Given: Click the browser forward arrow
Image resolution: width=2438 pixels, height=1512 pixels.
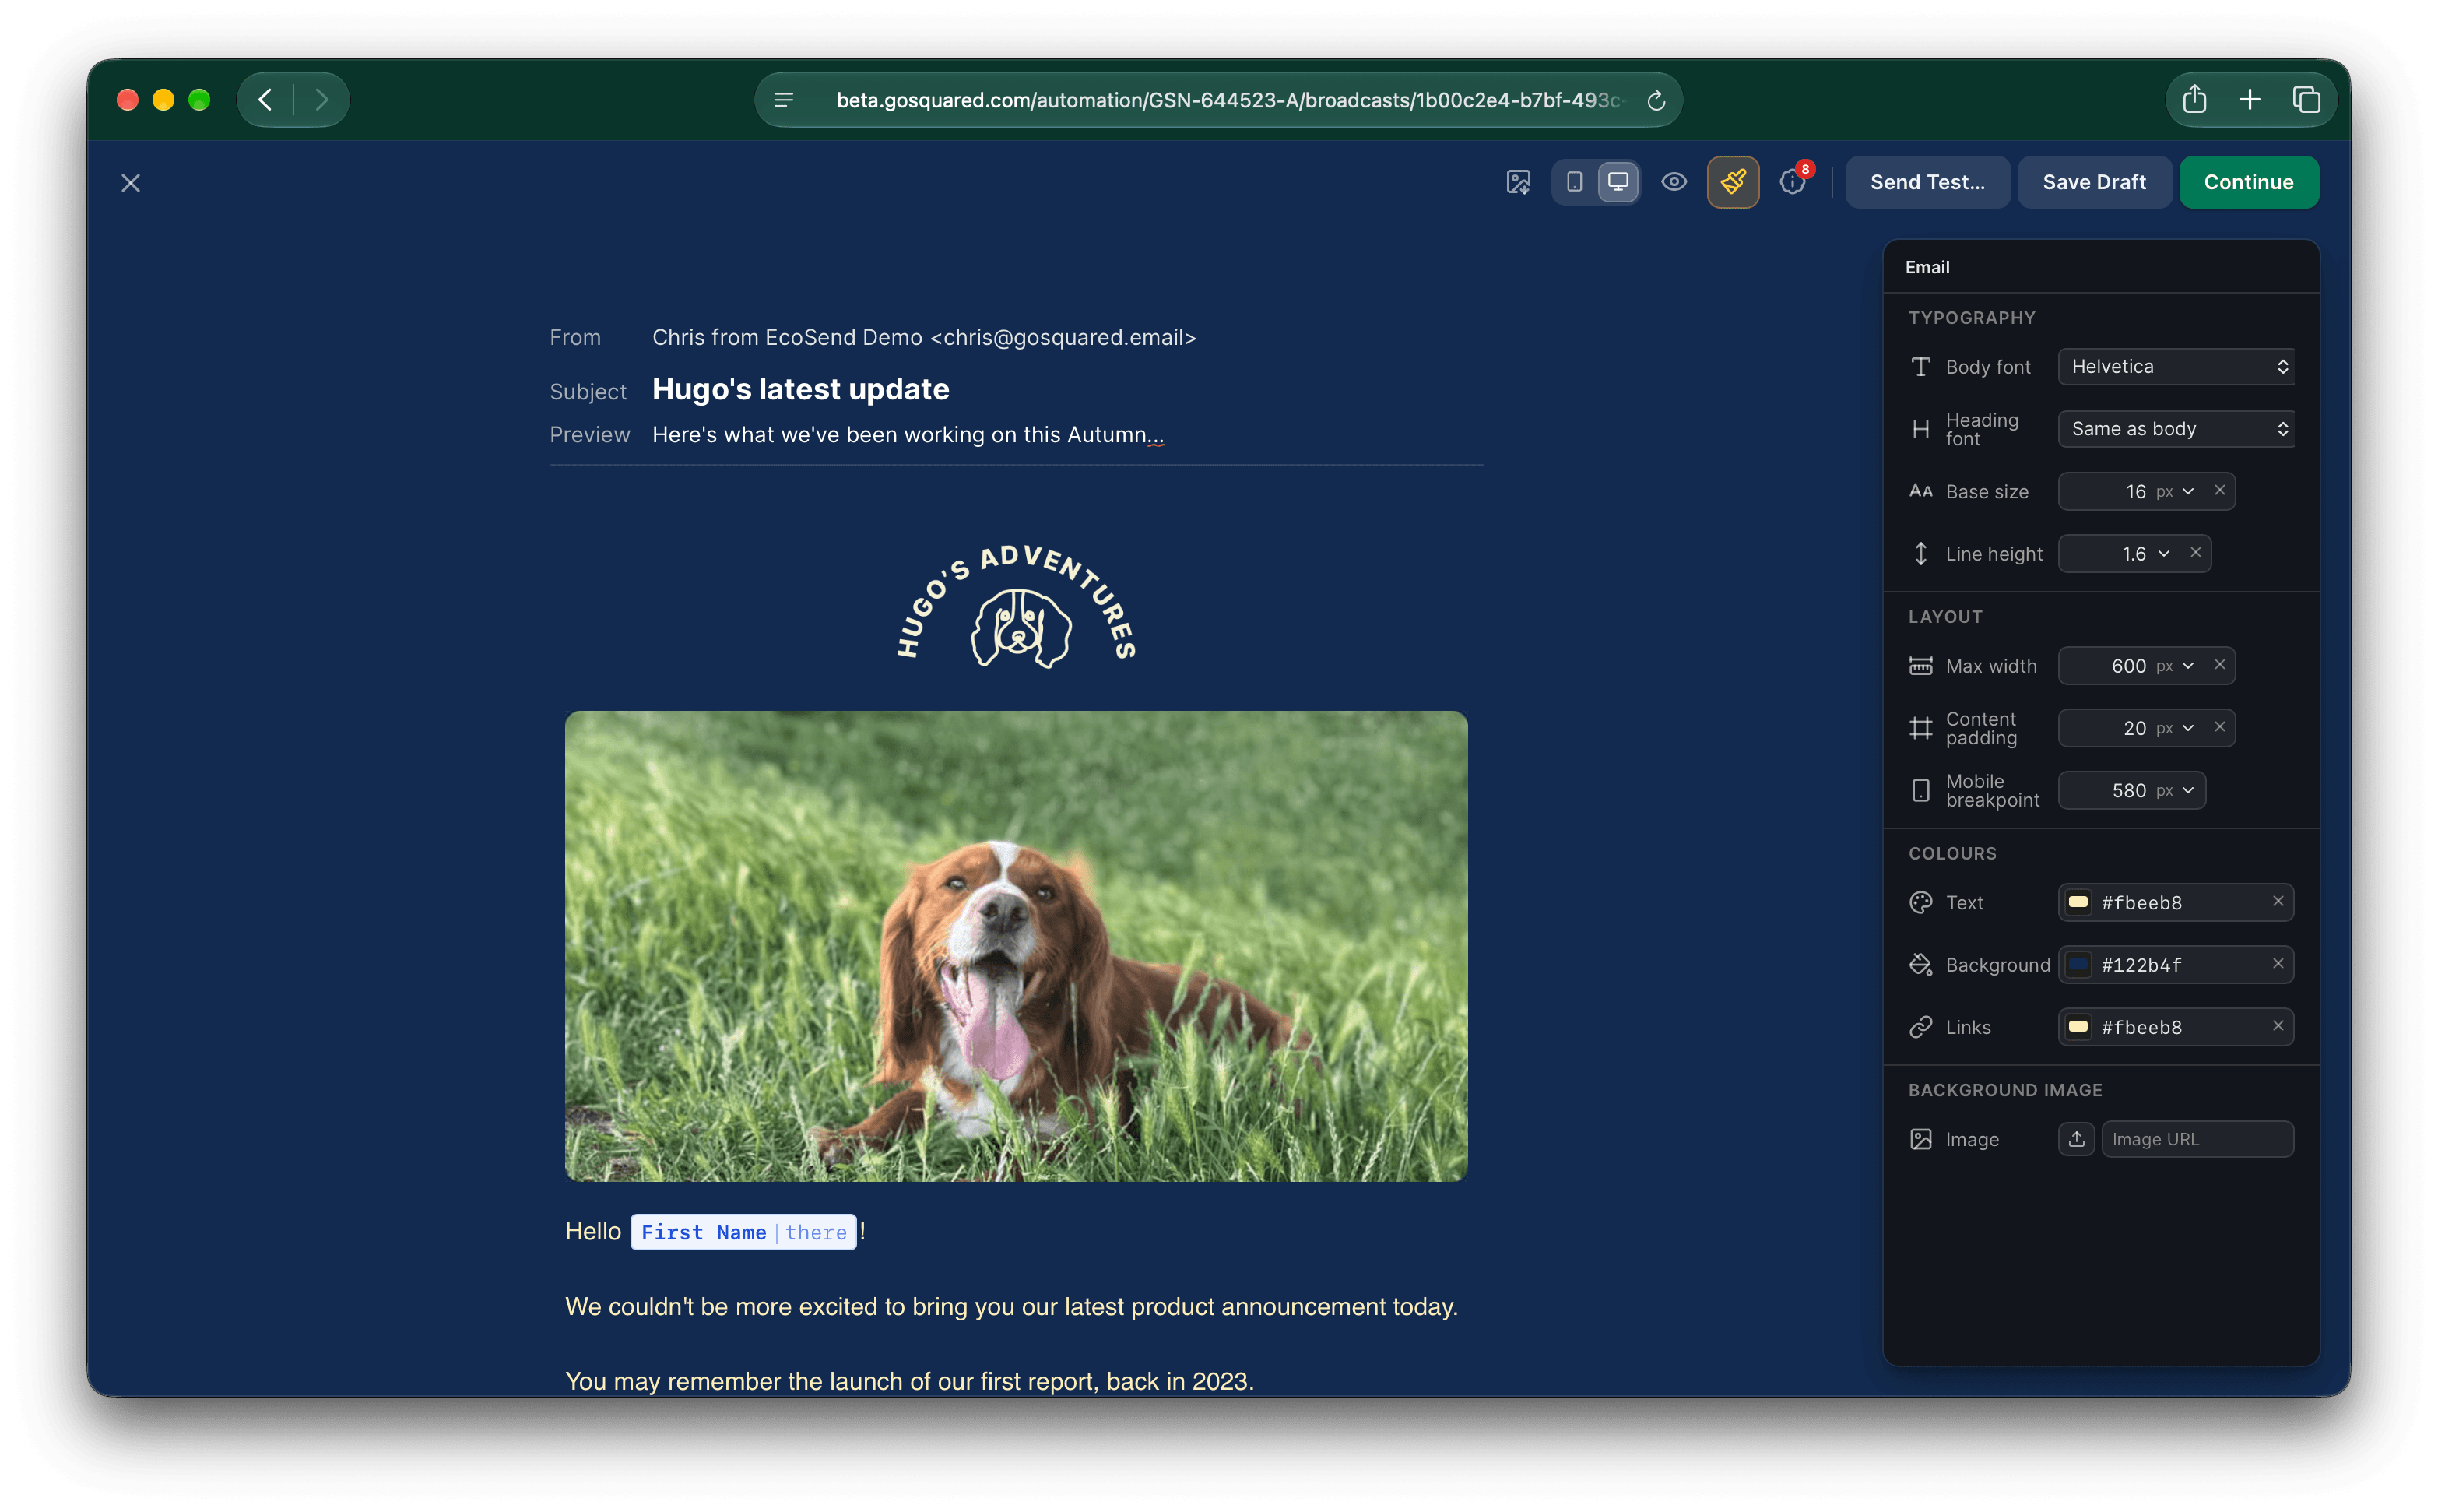Looking at the screenshot, I should pos(321,99).
